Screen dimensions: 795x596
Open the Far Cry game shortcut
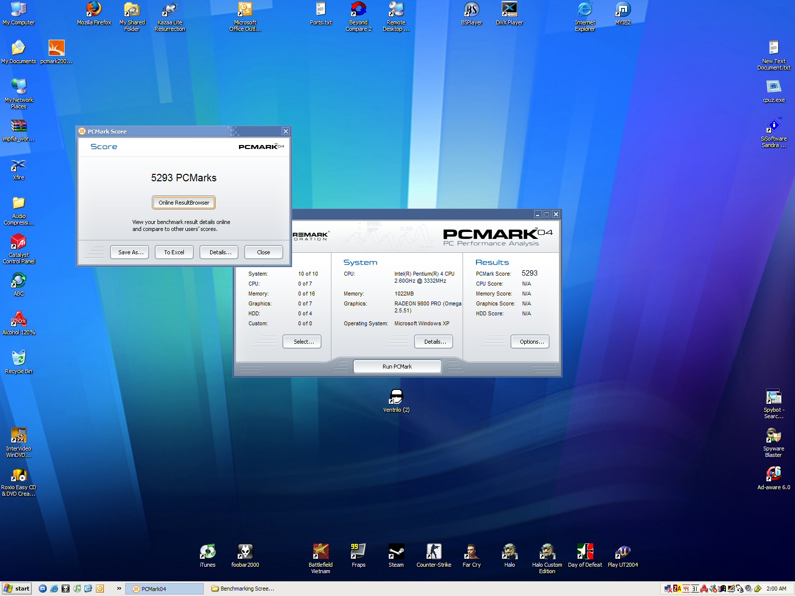(x=472, y=556)
